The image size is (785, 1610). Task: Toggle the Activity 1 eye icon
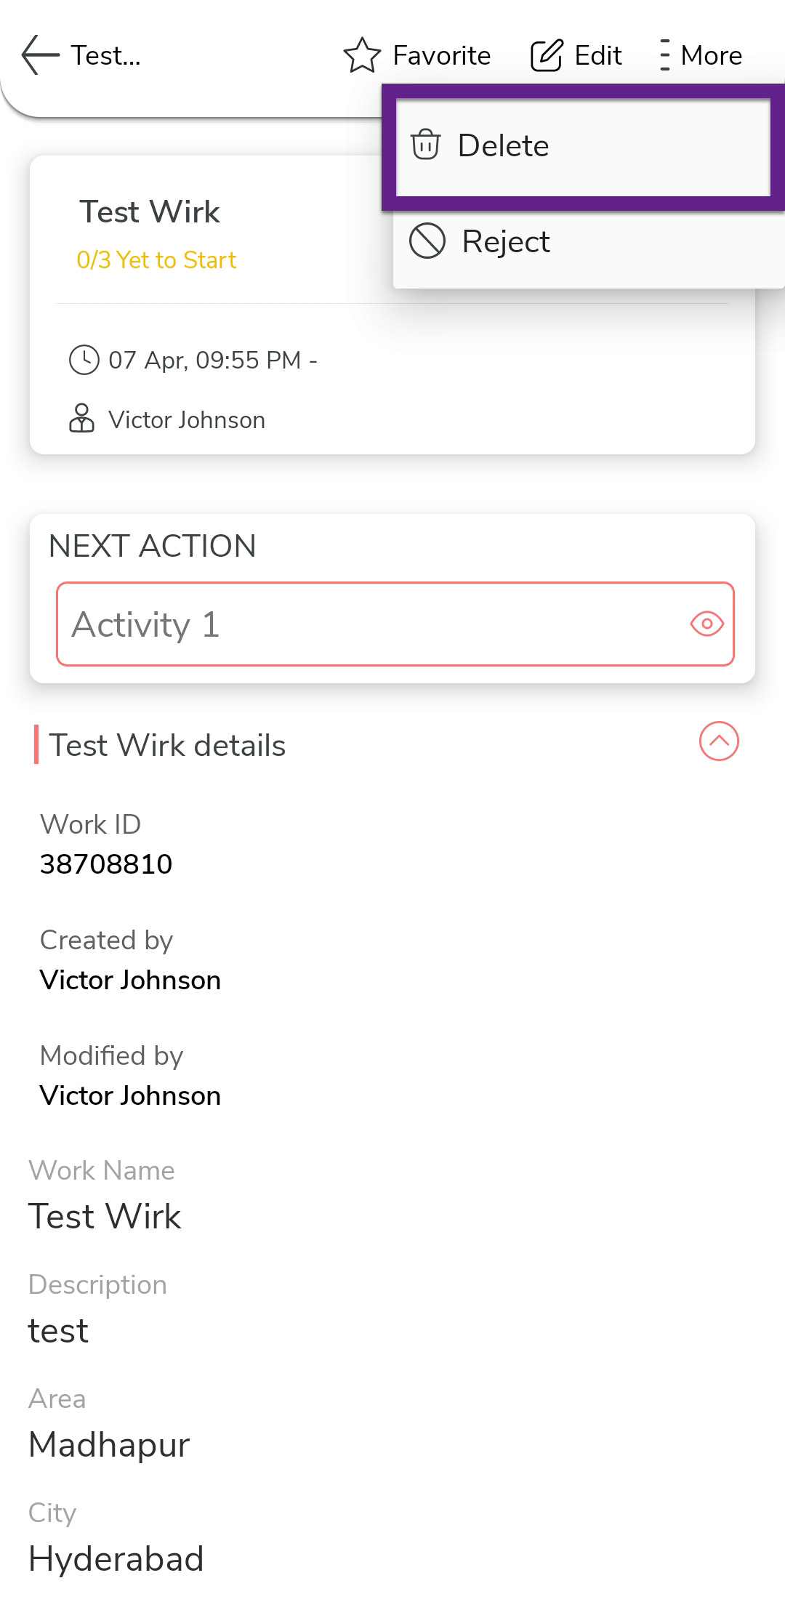706,624
